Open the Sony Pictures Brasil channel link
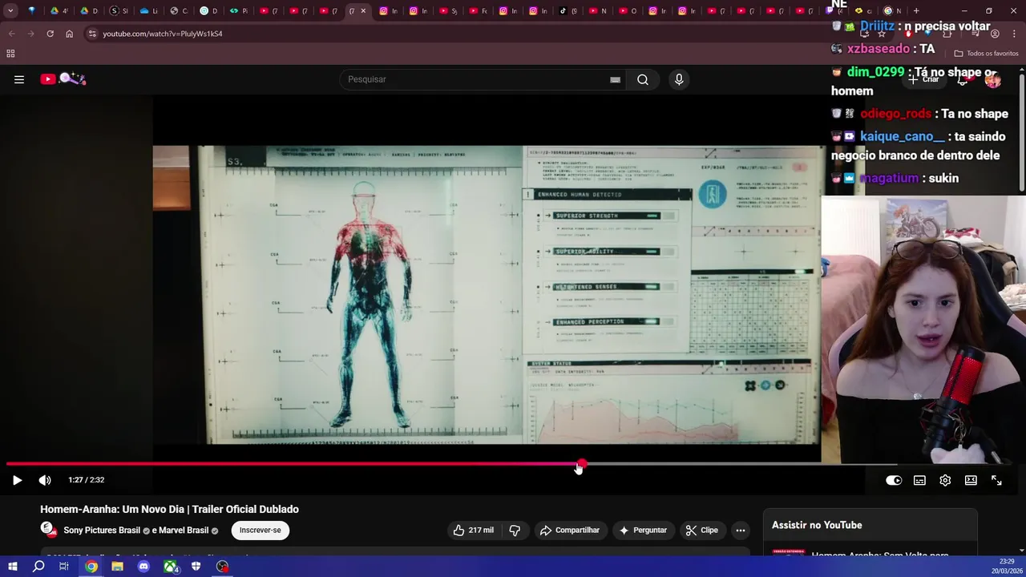The image size is (1026, 577). (x=102, y=531)
